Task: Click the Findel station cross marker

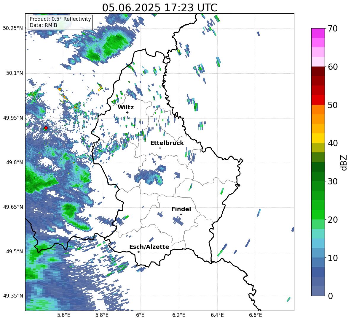Action: pyautogui.click(x=181, y=214)
